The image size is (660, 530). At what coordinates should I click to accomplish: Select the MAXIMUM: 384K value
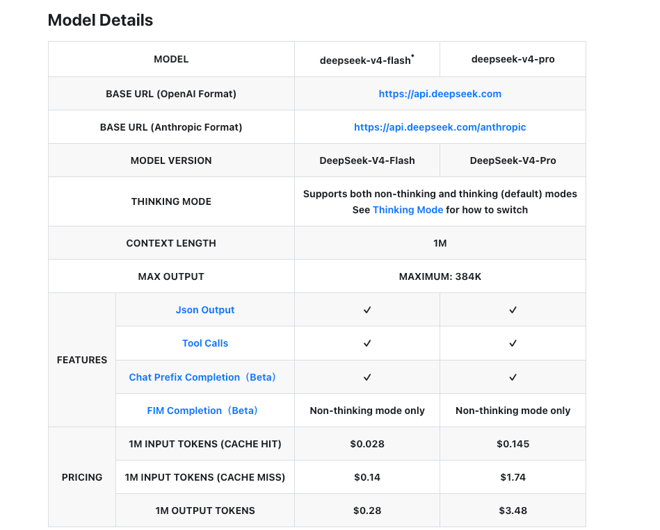[440, 276]
